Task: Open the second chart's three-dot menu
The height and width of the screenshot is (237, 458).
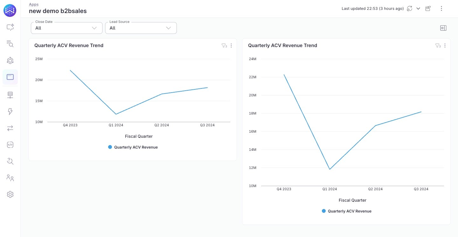Action: pyautogui.click(x=445, y=46)
